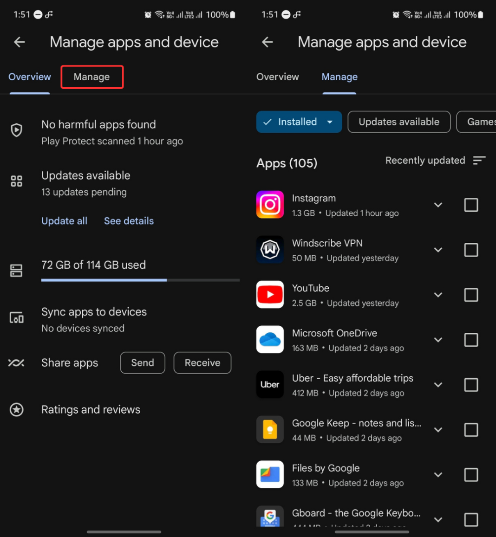Viewport: 496px width, 537px height.
Task: Open the Installed filter dropdown
Action: [299, 122]
